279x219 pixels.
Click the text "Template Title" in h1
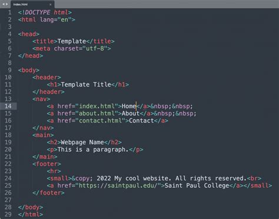tap(86, 85)
